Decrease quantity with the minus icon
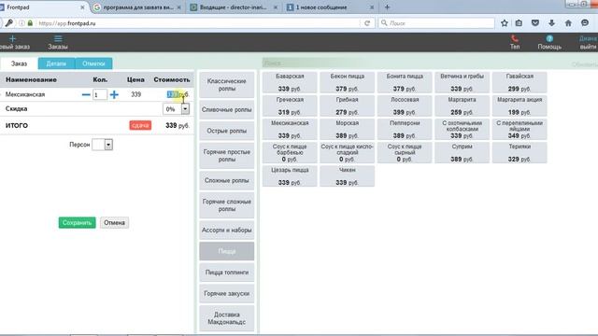Image resolution: width=598 pixels, height=336 pixels. pos(86,94)
